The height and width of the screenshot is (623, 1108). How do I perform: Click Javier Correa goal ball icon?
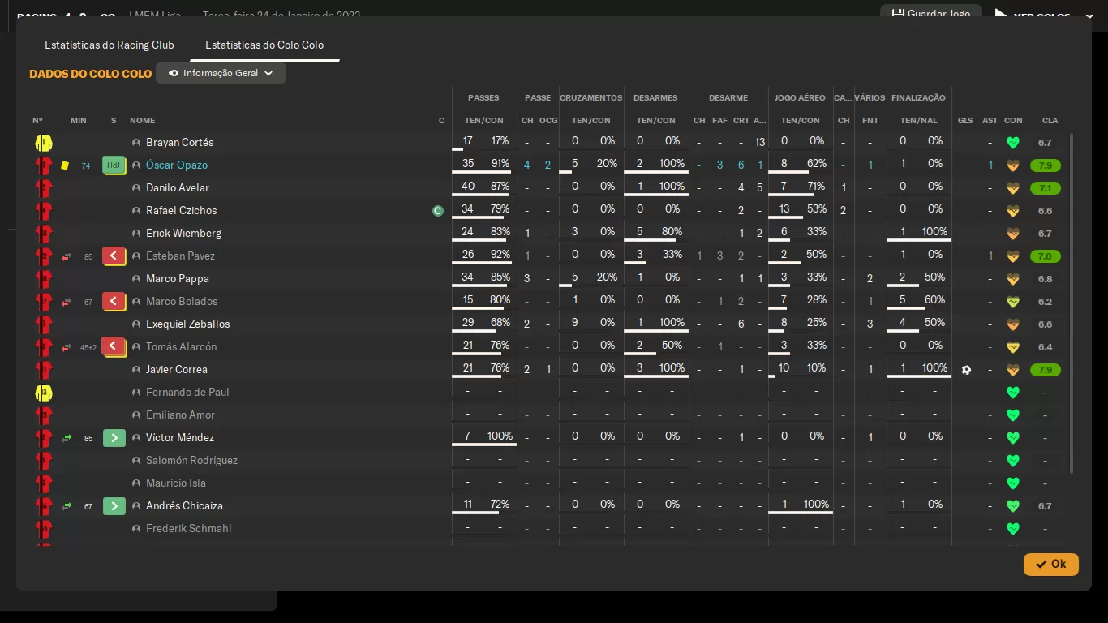[965, 370]
